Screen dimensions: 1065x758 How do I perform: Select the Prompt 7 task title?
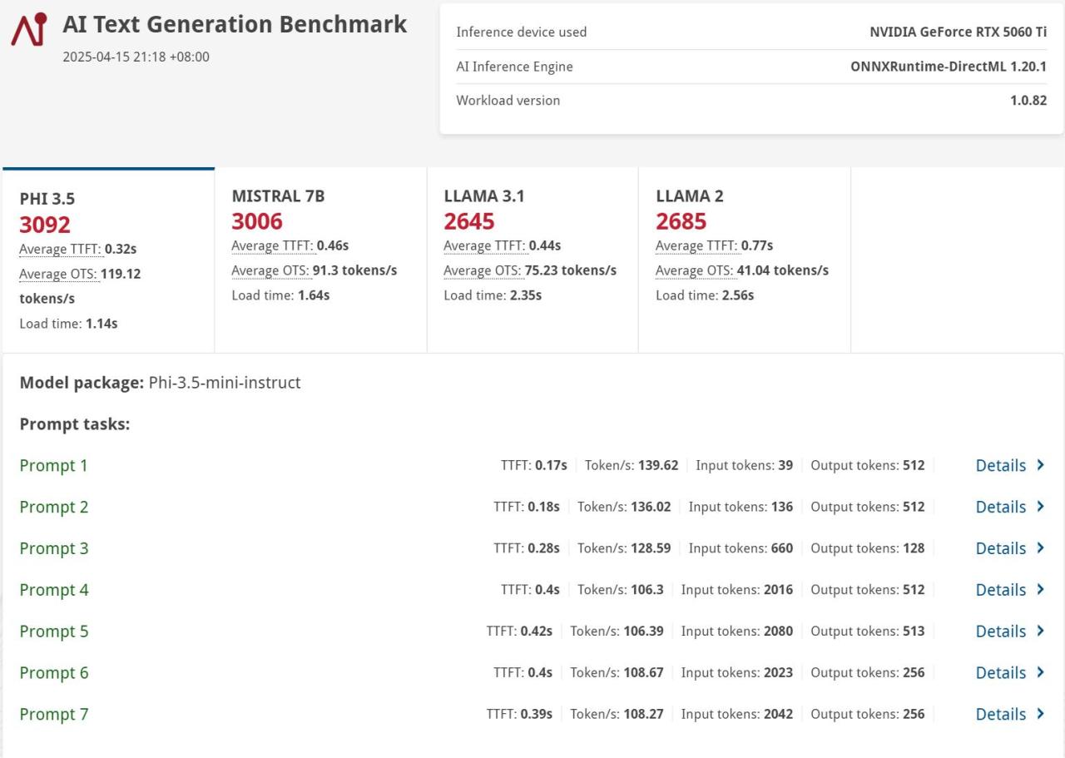[x=53, y=714]
